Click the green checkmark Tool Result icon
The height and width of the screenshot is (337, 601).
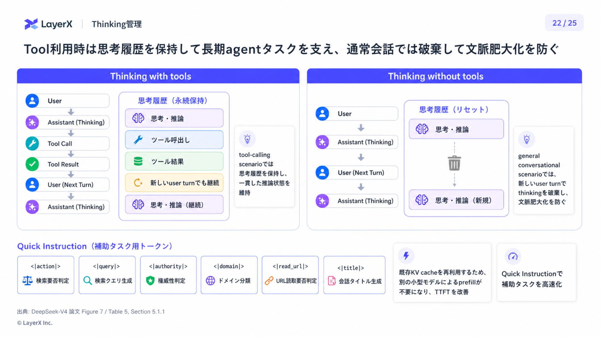point(32,164)
